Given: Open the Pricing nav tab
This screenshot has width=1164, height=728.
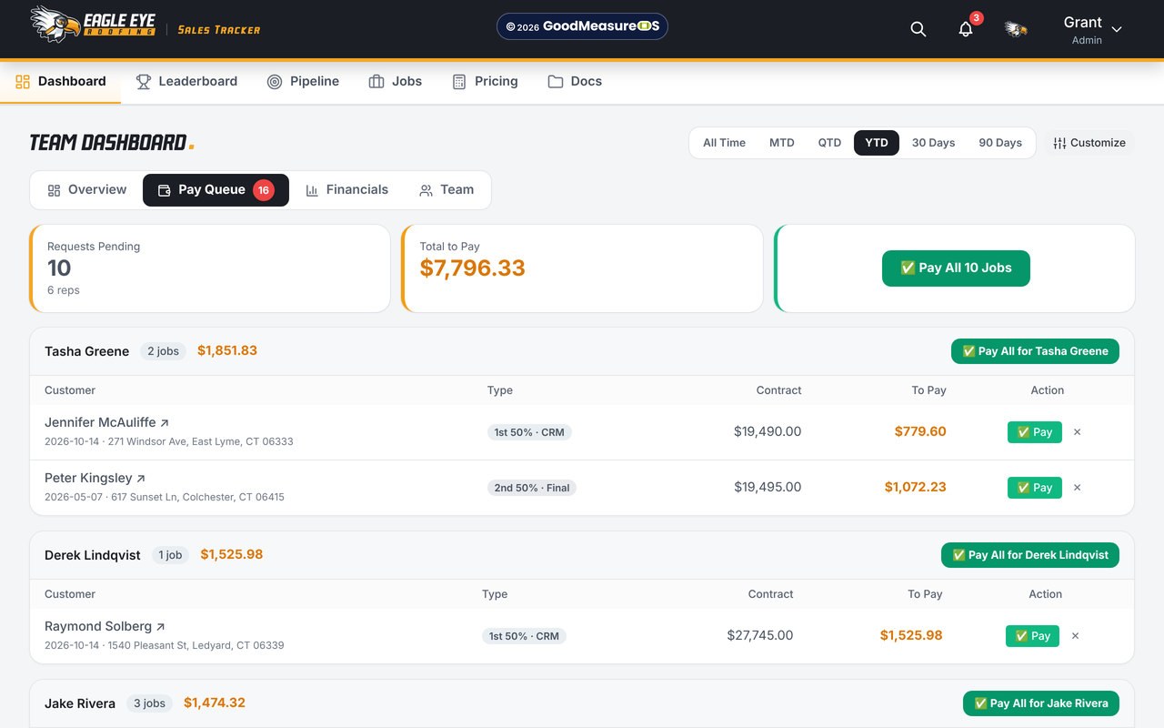Looking at the screenshot, I should [x=485, y=81].
